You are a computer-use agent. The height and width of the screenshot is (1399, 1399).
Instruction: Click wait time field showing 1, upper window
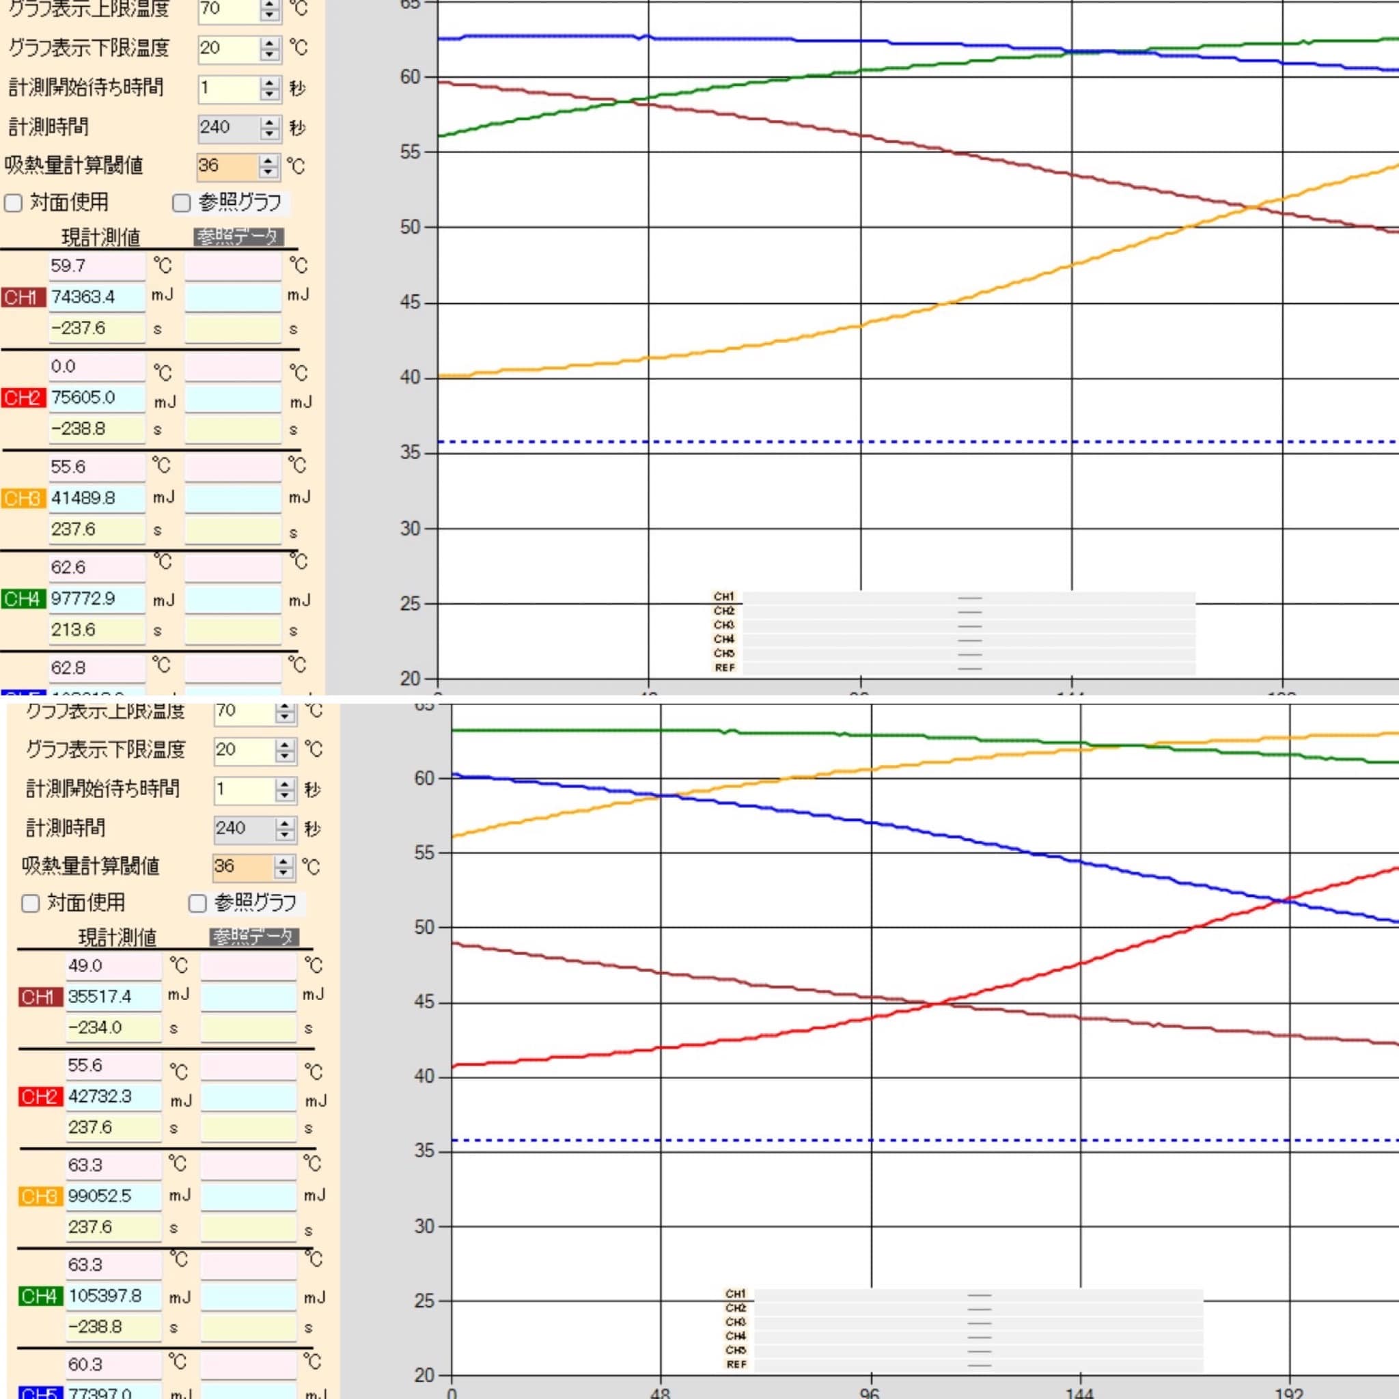[x=230, y=88]
